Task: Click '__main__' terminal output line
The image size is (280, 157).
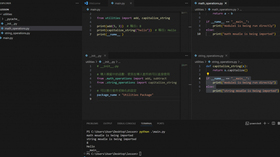Action: (x=93, y=150)
